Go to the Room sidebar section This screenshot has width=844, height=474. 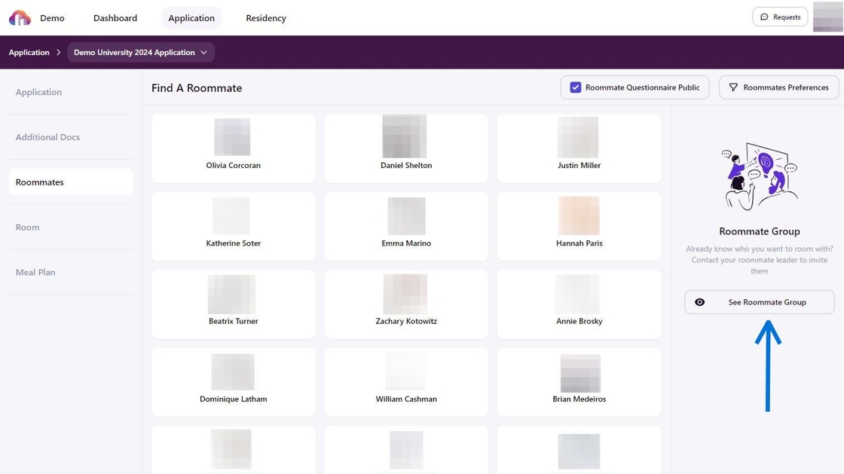coord(28,227)
